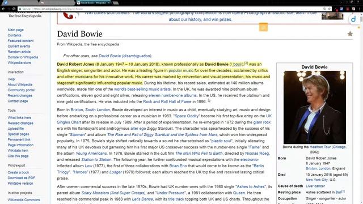Open the browser three-dot menu
This screenshot has height=204, width=363.
point(360,9)
